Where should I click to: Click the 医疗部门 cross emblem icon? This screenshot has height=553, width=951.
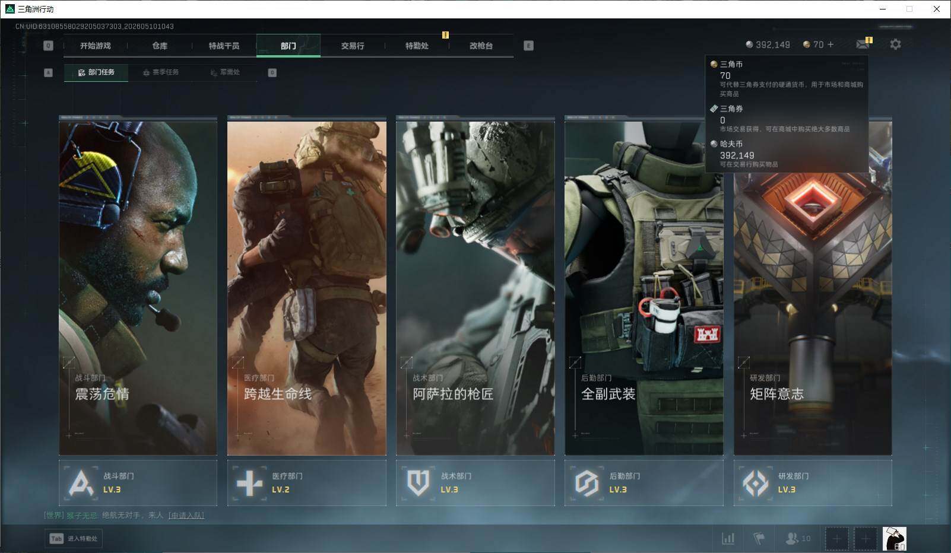point(249,483)
